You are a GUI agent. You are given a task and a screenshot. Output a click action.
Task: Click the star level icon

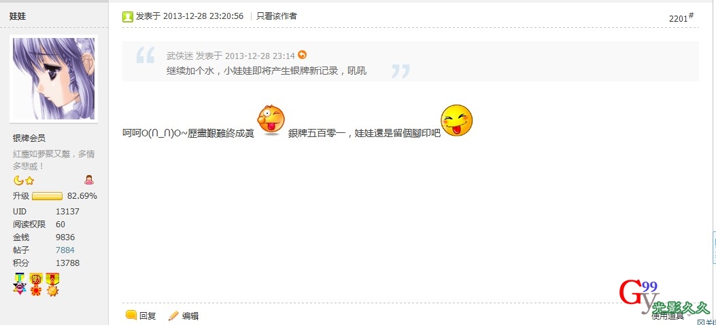pyautogui.click(x=30, y=180)
